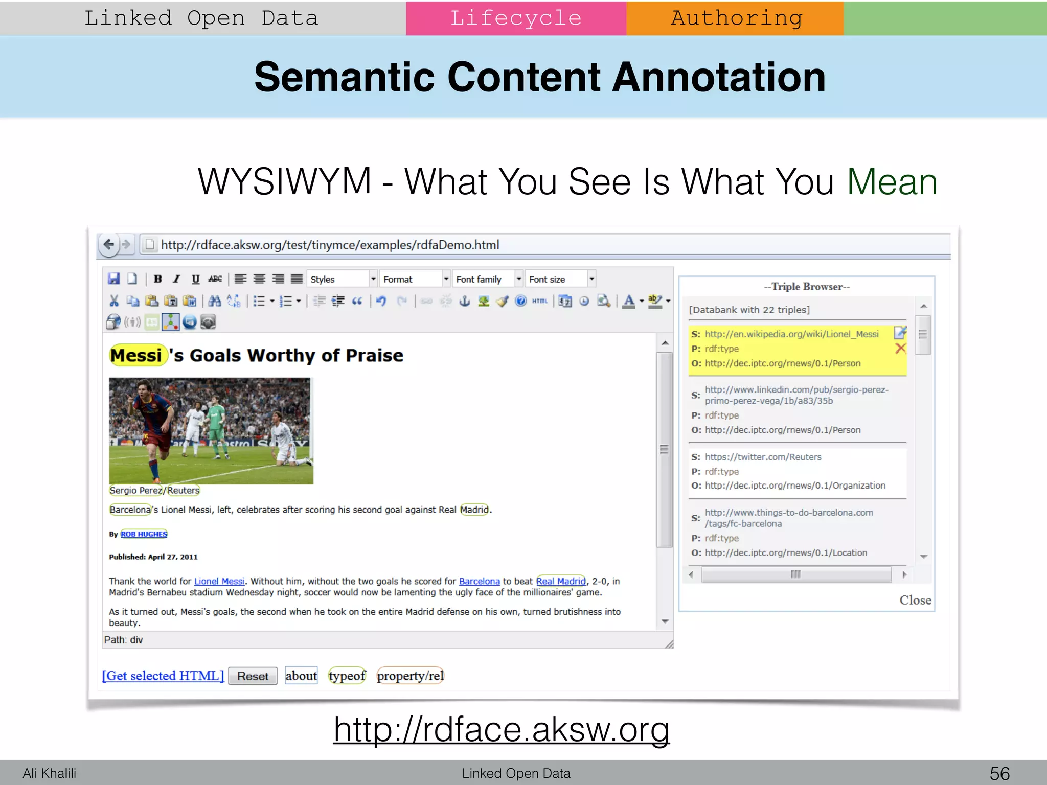Click the HTML source editor icon

(540, 301)
